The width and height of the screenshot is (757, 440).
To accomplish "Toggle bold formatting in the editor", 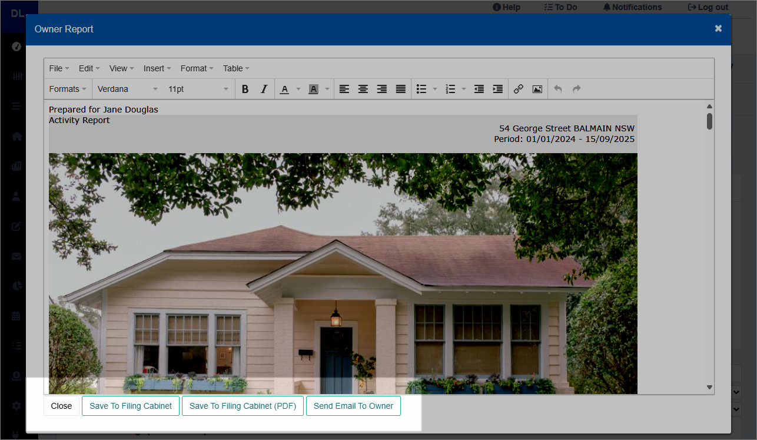I will pos(245,89).
